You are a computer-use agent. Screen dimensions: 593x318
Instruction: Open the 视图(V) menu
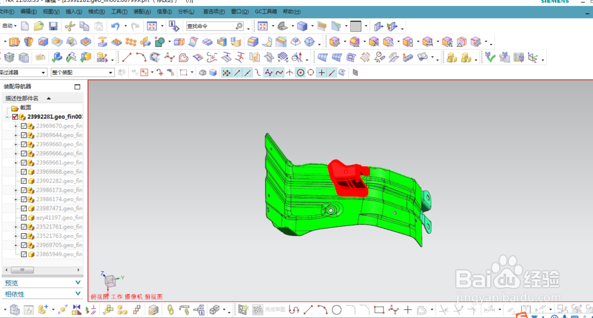pos(51,12)
